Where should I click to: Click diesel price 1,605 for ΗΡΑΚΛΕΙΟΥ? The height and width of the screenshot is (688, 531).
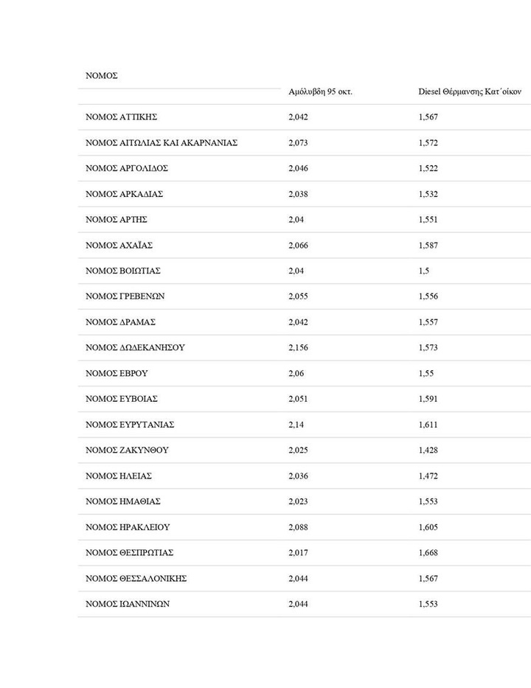(428, 527)
